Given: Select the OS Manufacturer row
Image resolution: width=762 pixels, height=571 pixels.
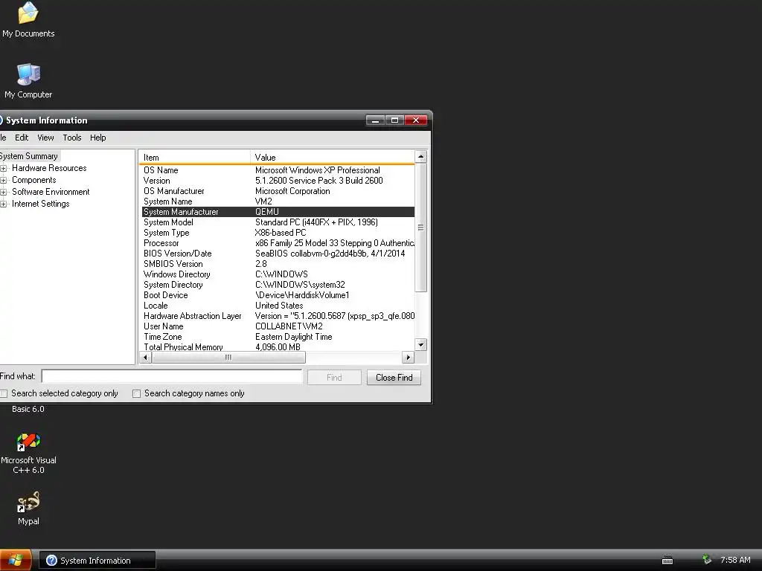Looking at the screenshot, I should click(x=278, y=191).
